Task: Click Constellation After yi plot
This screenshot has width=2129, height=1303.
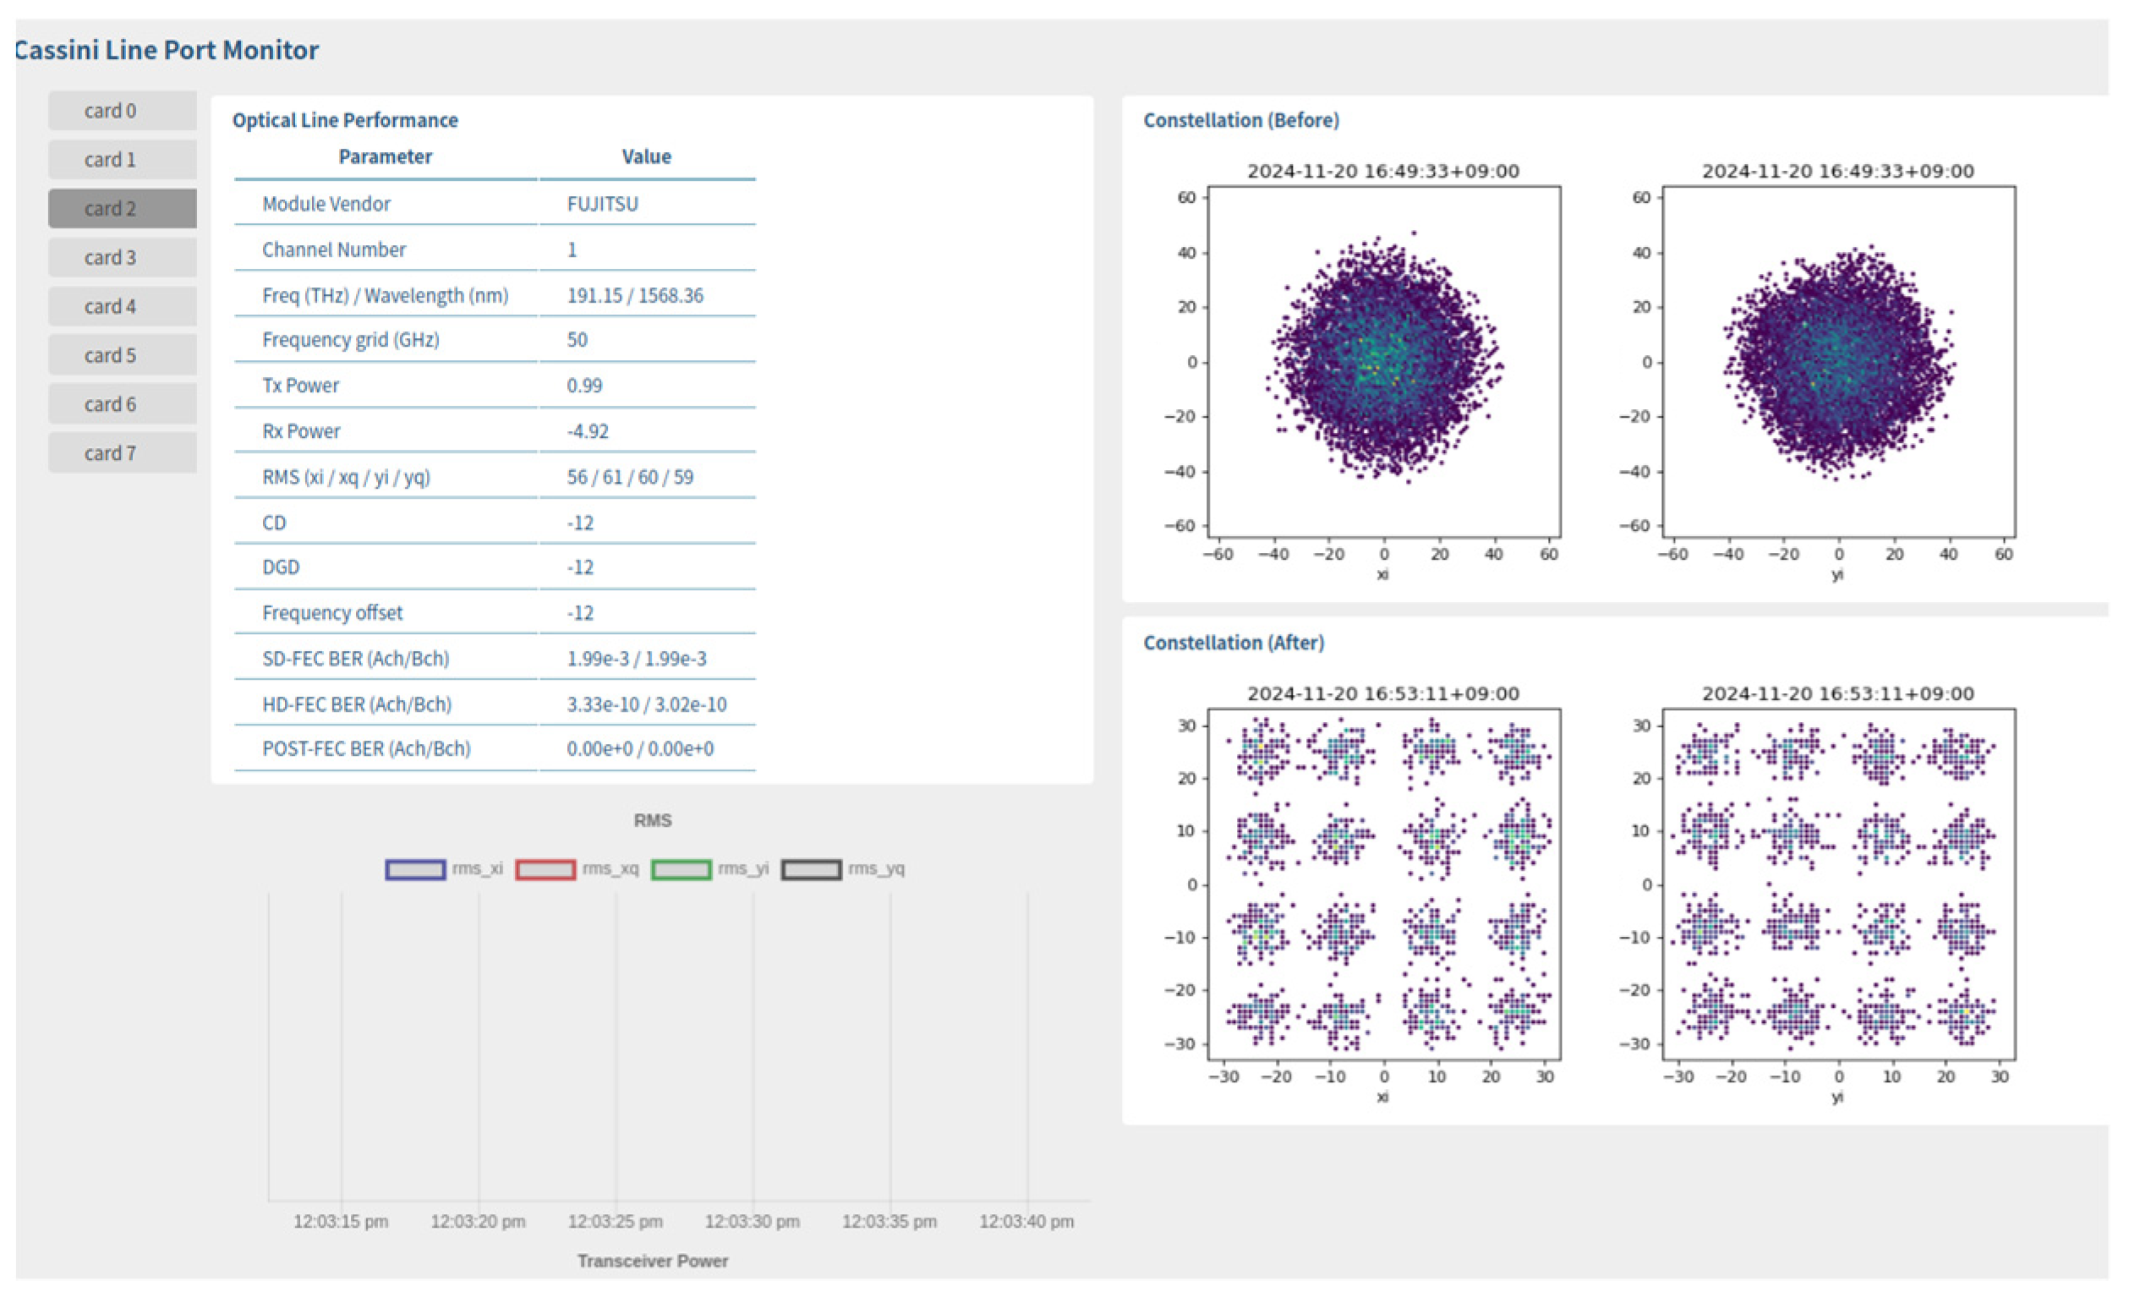Action: 1839,884
